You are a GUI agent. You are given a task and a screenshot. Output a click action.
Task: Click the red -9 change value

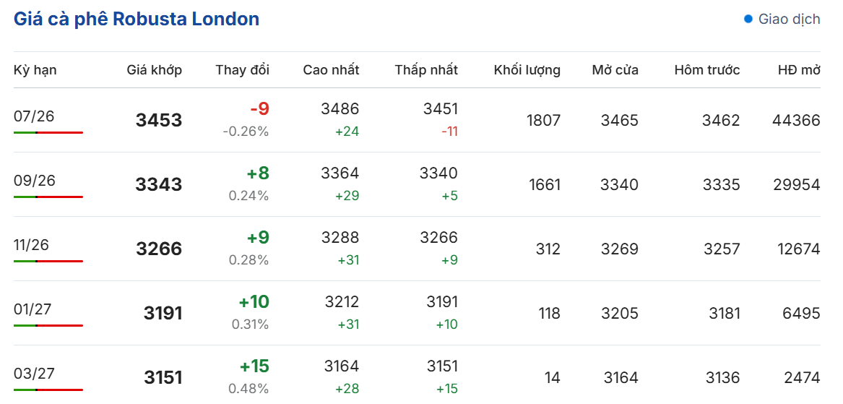tap(259, 109)
